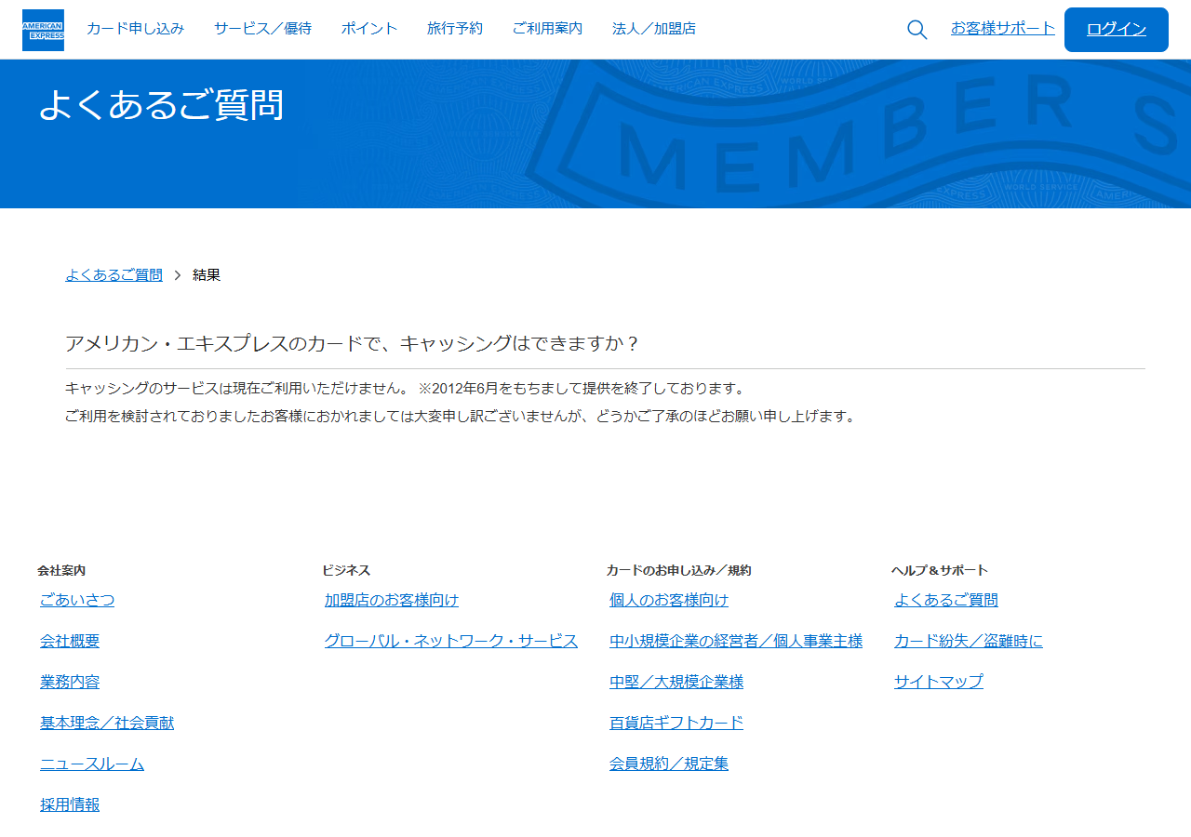Image resolution: width=1191 pixels, height=837 pixels.
Task: Follow the よくあるご質問 breadcrumb link
Action: (114, 275)
